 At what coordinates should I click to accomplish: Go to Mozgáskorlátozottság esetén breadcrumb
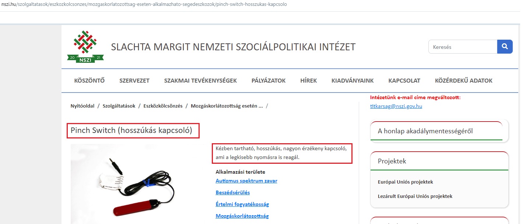227,106
